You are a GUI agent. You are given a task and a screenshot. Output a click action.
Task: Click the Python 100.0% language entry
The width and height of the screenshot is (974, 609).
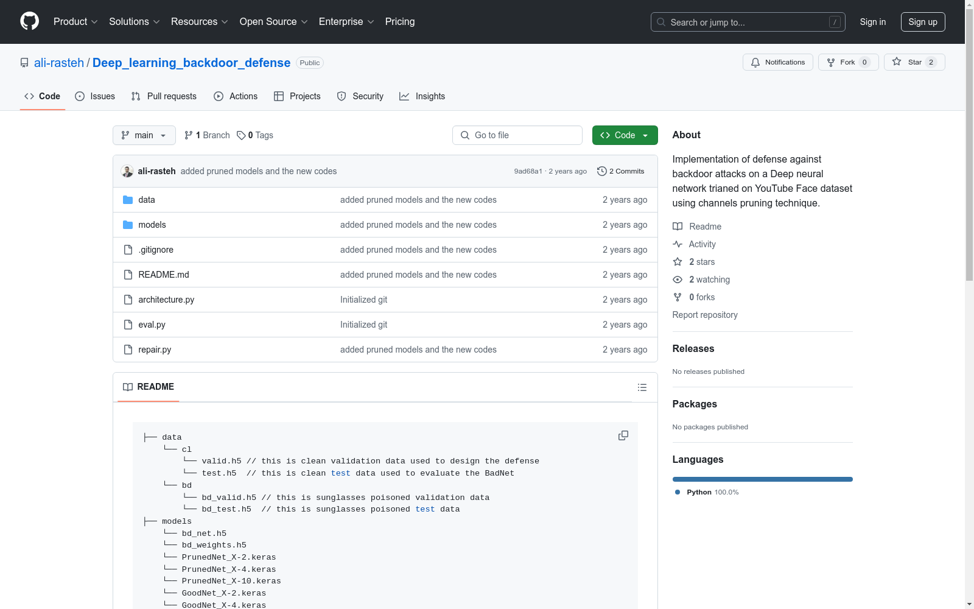tap(707, 492)
